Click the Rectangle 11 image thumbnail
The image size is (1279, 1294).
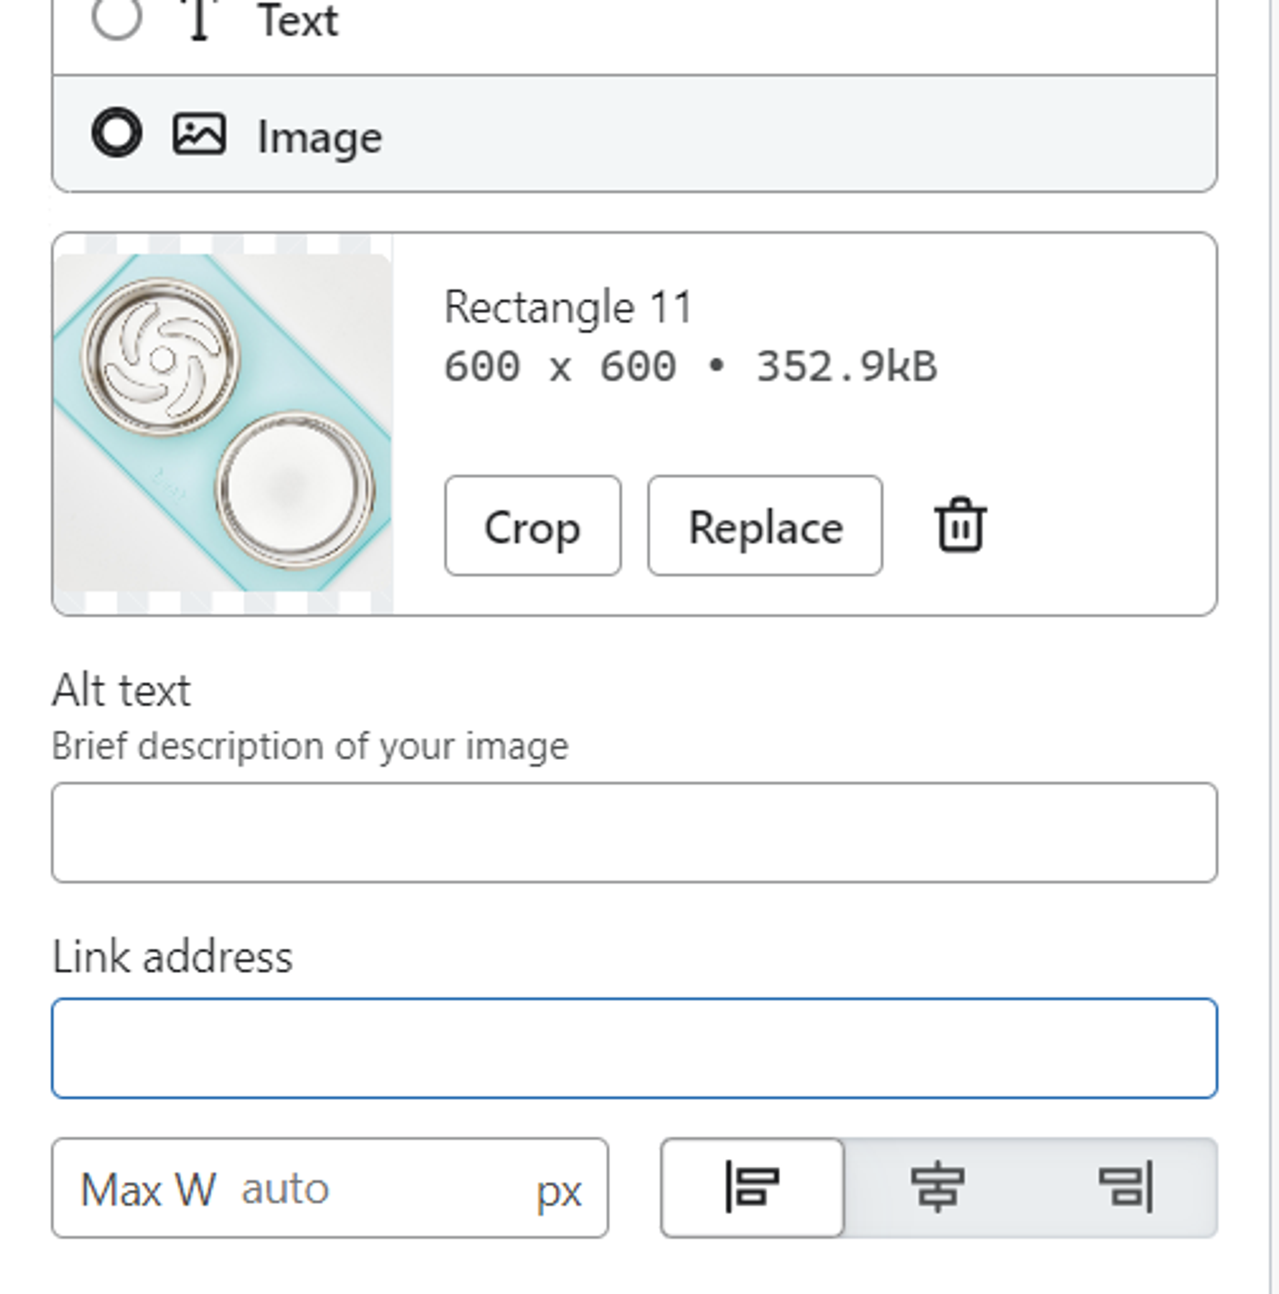click(x=222, y=423)
